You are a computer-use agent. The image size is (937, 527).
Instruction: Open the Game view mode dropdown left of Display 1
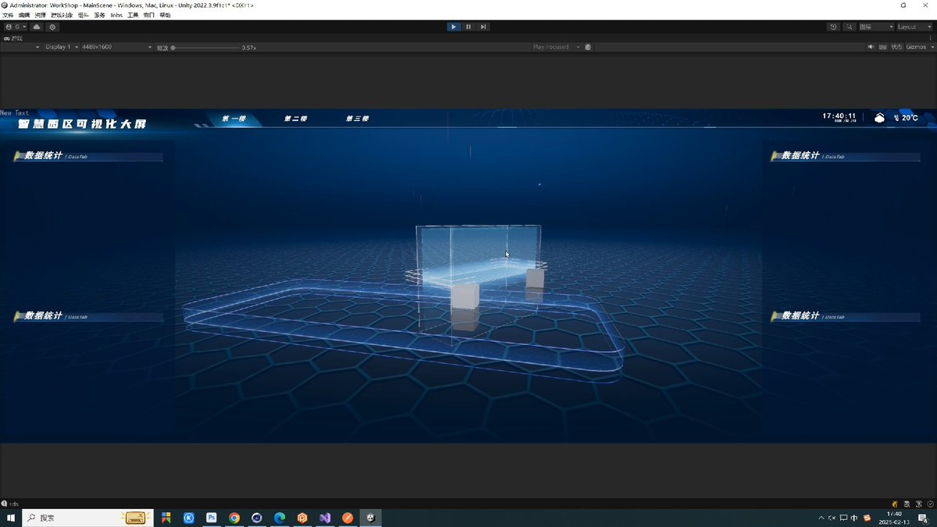tap(21, 47)
